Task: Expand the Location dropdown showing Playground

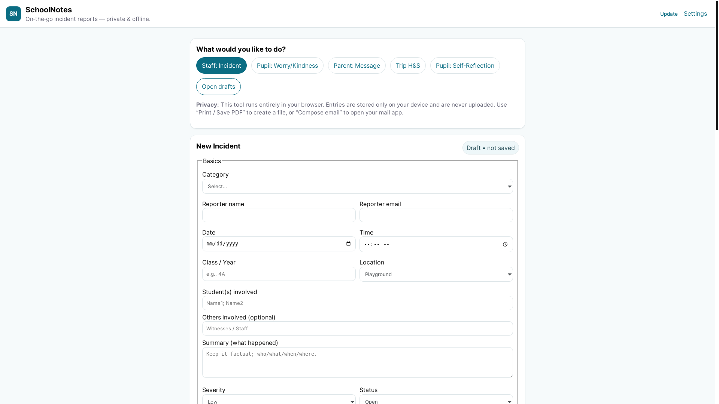Action: (436, 274)
